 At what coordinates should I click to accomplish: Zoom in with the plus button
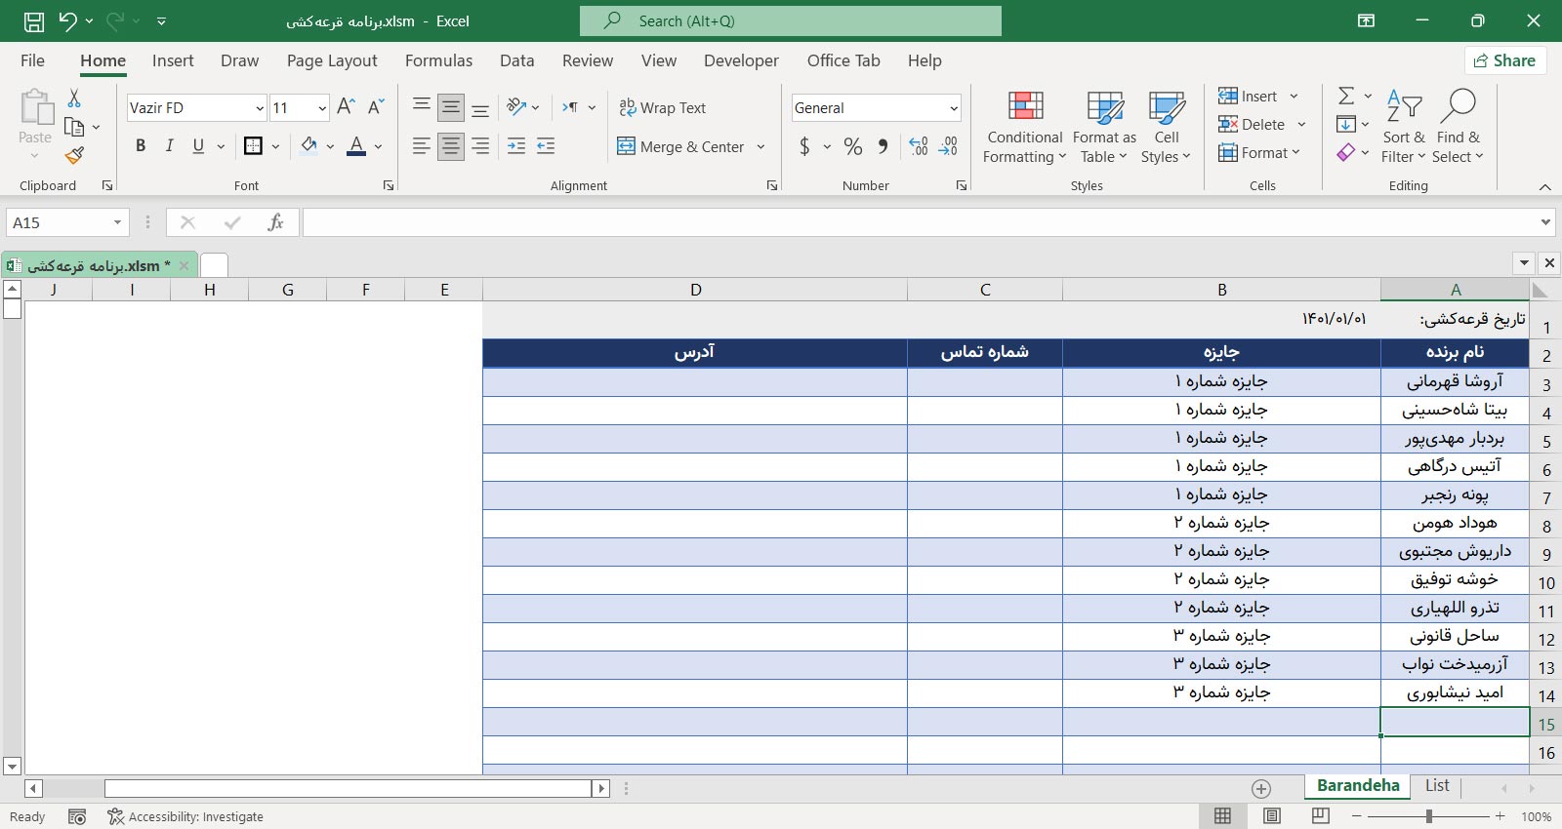click(1500, 816)
